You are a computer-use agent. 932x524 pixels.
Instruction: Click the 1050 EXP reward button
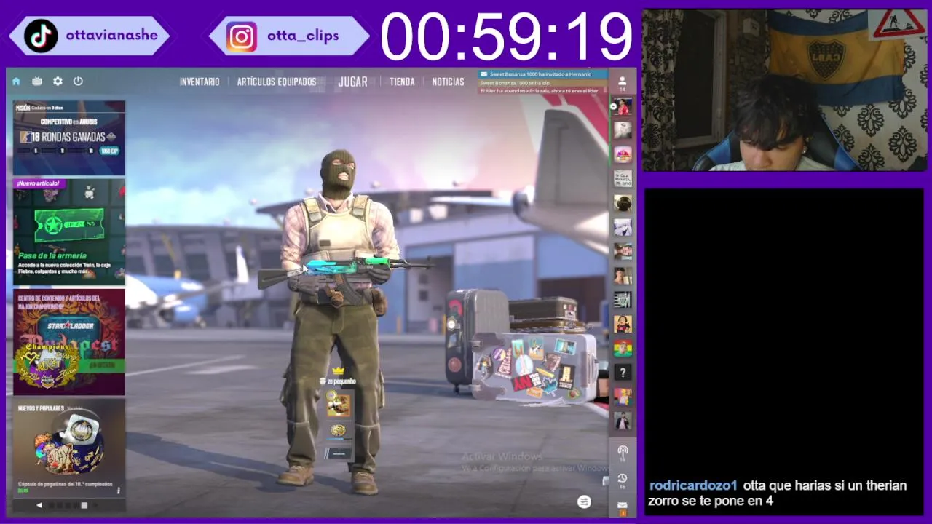pos(109,151)
